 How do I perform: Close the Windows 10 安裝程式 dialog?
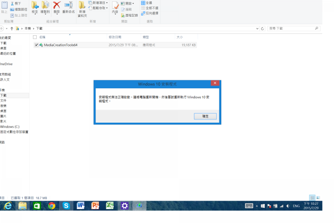click(215, 83)
